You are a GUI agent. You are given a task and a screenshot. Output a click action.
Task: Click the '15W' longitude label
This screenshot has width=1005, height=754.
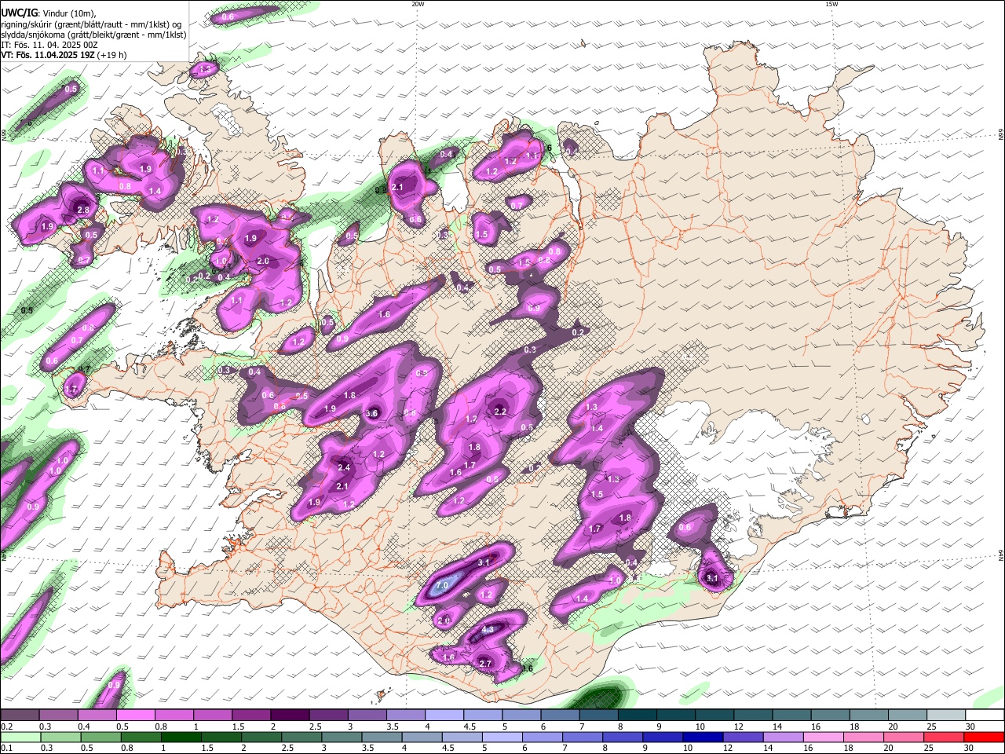point(831,3)
